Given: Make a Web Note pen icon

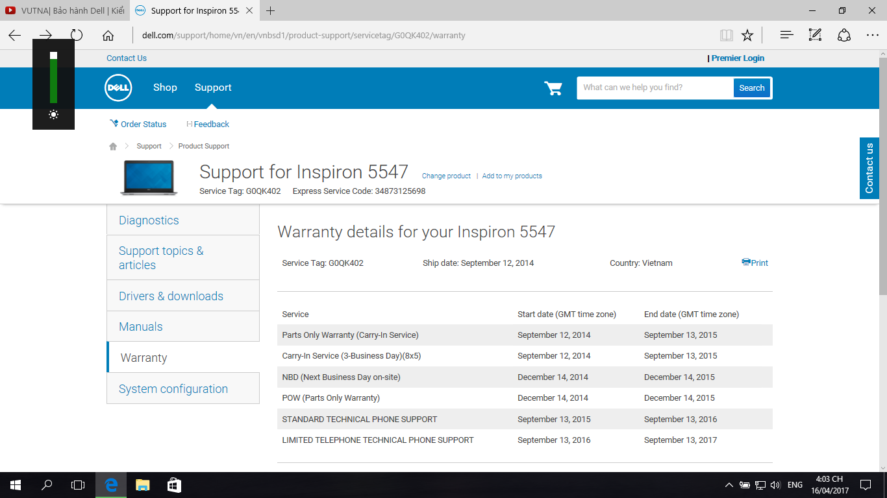Looking at the screenshot, I should 815,35.
